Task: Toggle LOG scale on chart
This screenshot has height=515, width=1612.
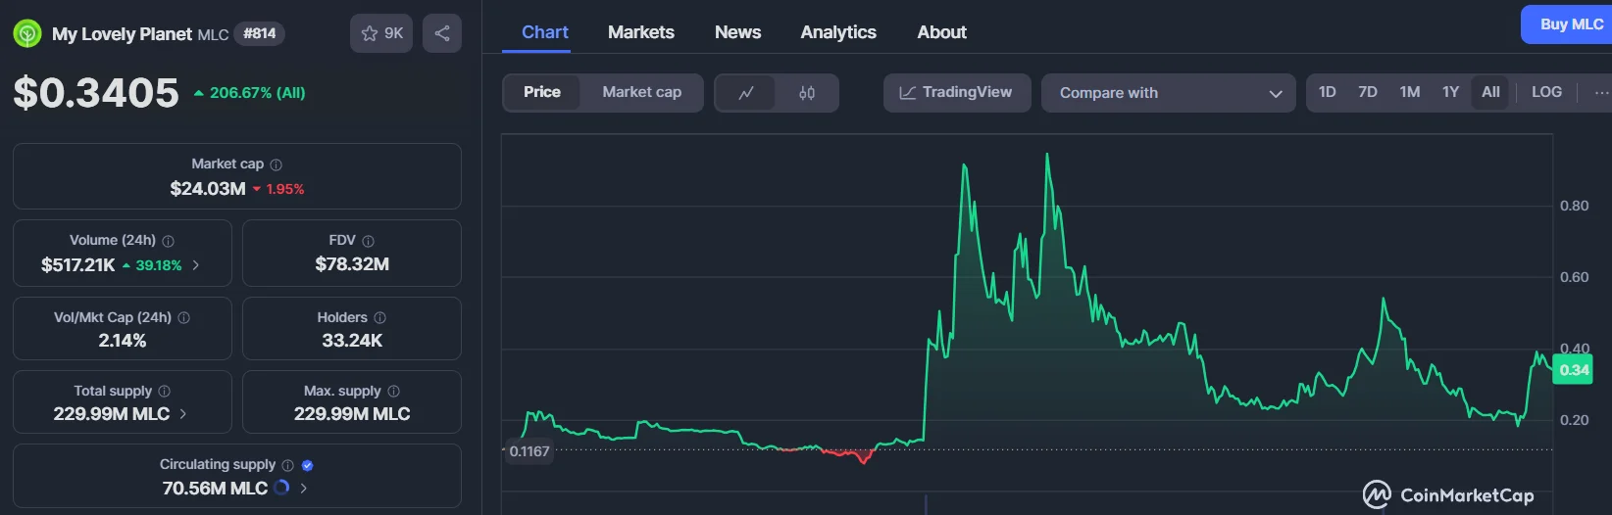Action: pyautogui.click(x=1546, y=92)
